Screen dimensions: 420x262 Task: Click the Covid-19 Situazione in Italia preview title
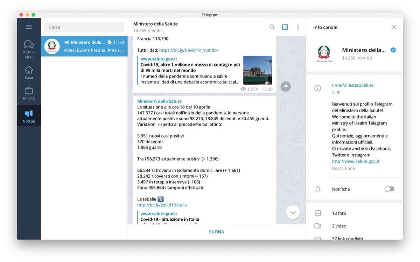(170, 219)
